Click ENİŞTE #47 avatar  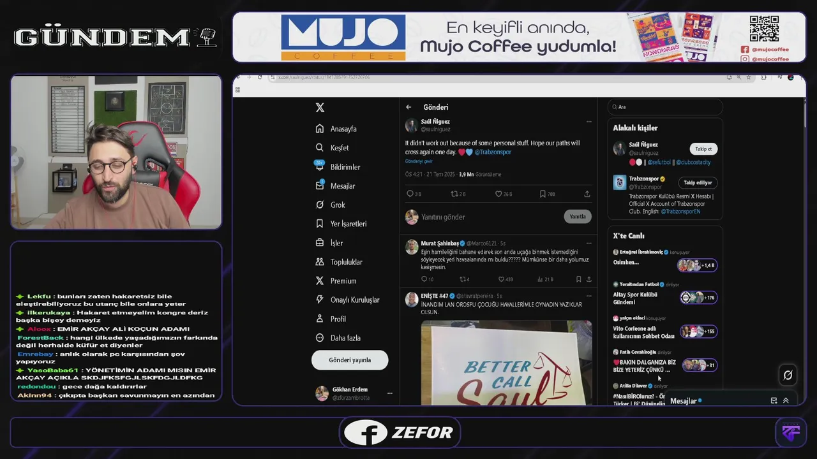click(412, 300)
